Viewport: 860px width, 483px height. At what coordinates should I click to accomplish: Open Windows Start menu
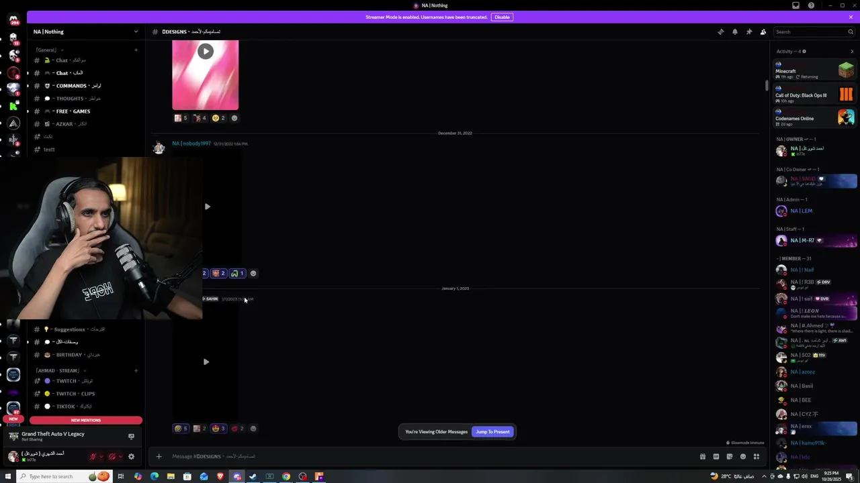coord(8,477)
